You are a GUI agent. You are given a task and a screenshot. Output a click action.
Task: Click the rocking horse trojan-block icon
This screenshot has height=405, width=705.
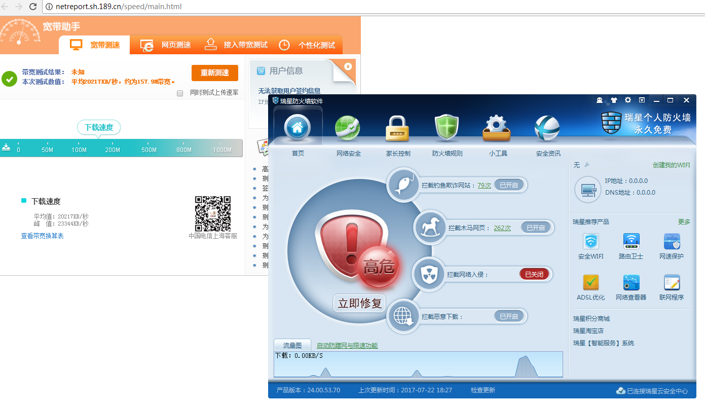430,227
